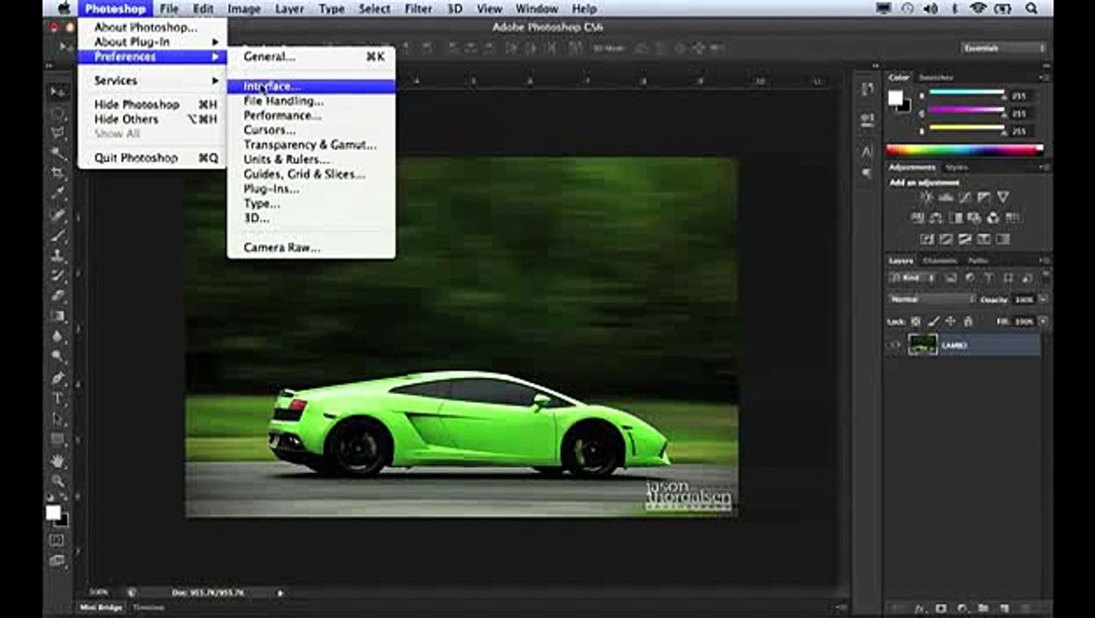The image size is (1095, 618).
Task: Select the Brush tool
Action: [x=57, y=235]
